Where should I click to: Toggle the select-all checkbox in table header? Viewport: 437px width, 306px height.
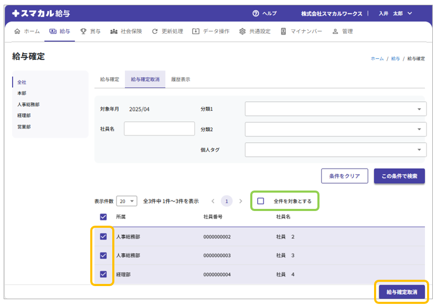[x=103, y=217]
